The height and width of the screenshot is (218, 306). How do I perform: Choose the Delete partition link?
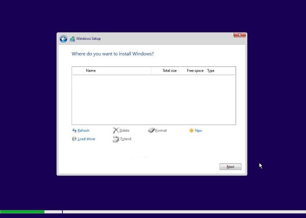pyautogui.click(x=124, y=130)
